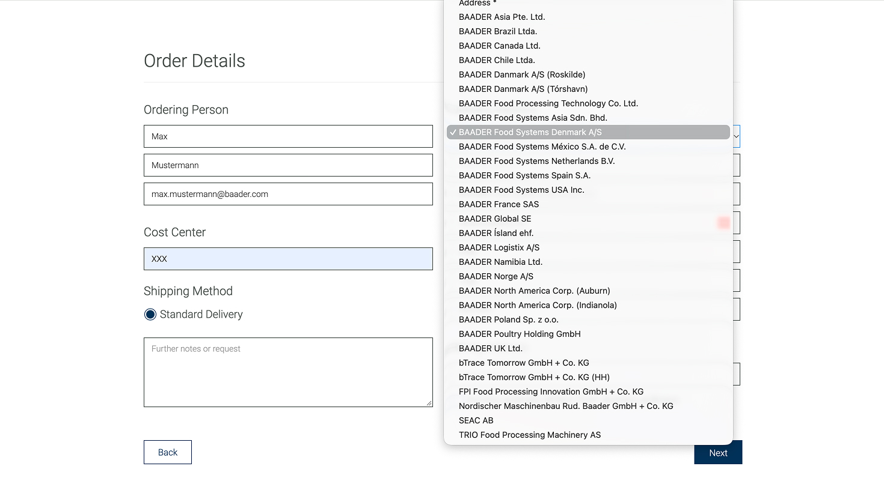Click checked BAADER Food Systems Denmark A/S
884x481 pixels.
[588, 132]
